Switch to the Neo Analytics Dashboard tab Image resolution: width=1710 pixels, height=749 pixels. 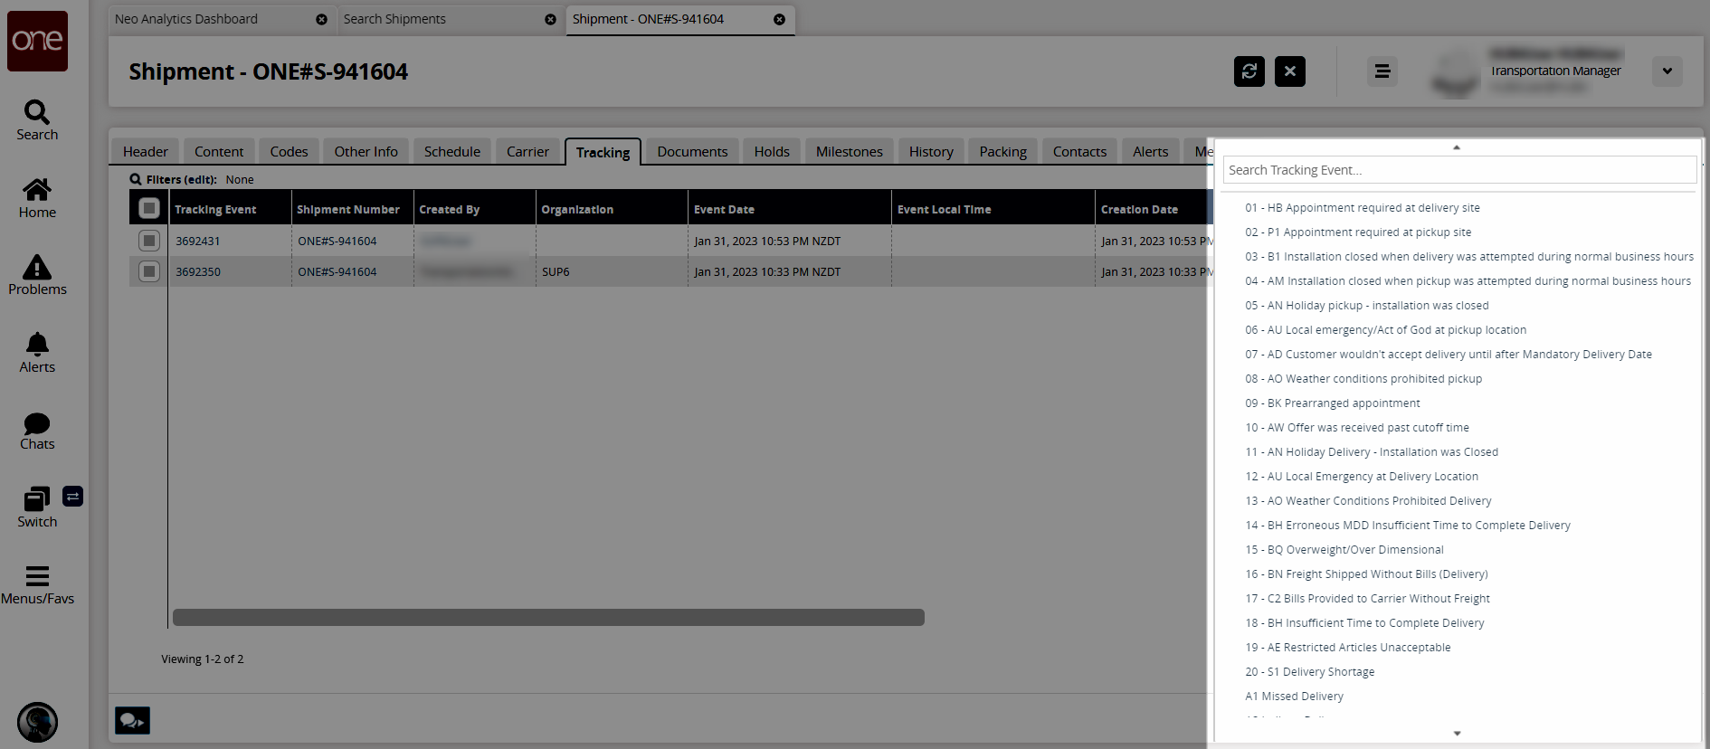(x=186, y=19)
